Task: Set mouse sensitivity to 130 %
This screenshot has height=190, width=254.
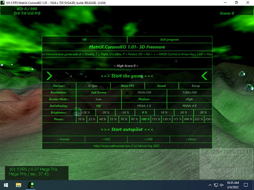Action: pos(167,119)
